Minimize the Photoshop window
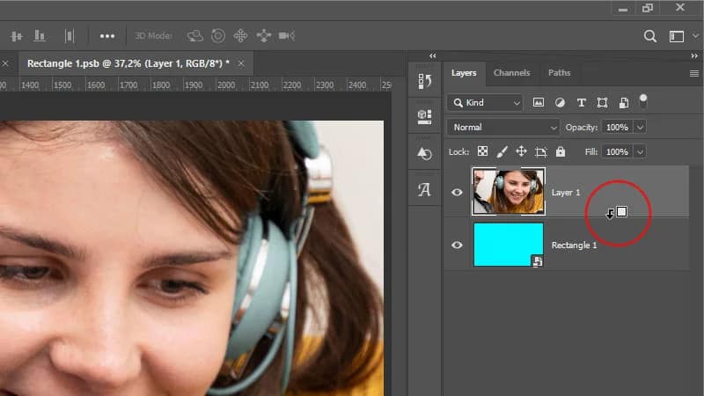This screenshot has width=704, height=396. (623, 9)
